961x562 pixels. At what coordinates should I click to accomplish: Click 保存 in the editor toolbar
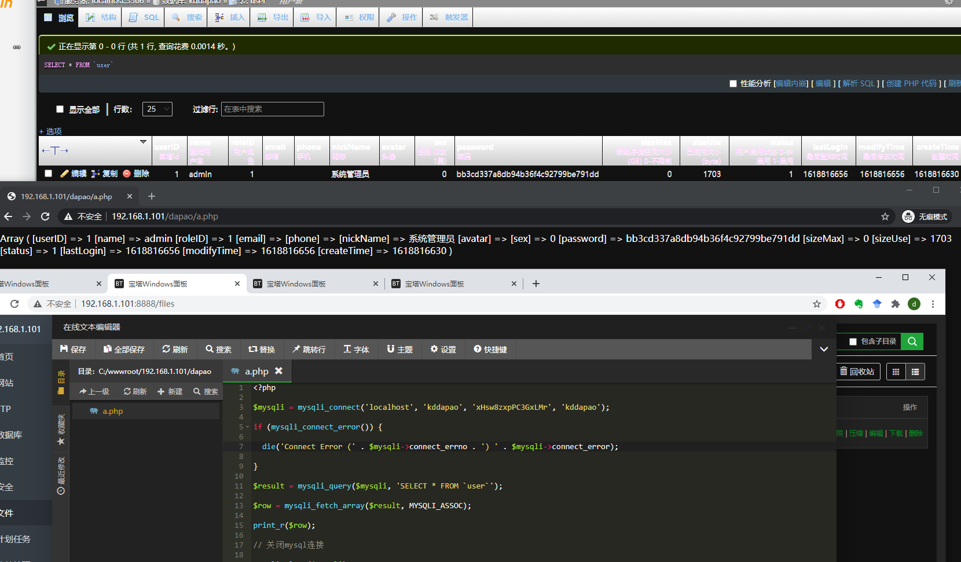(73, 349)
